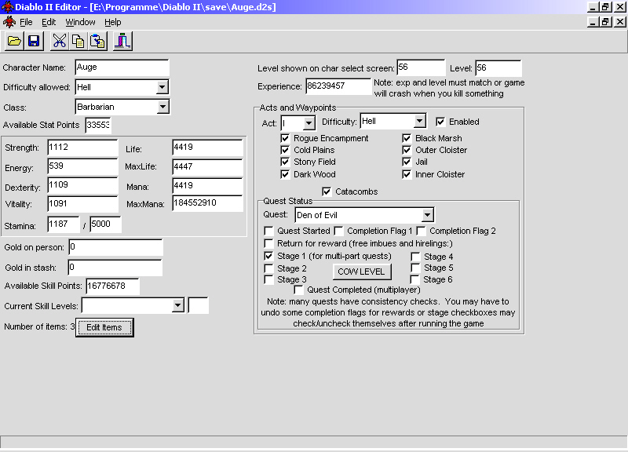The width and height of the screenshot is (628, 452).
Task: Open the Help menu
Action: (112, 22)
